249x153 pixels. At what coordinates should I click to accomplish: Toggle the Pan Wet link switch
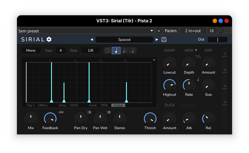point(108,112)
